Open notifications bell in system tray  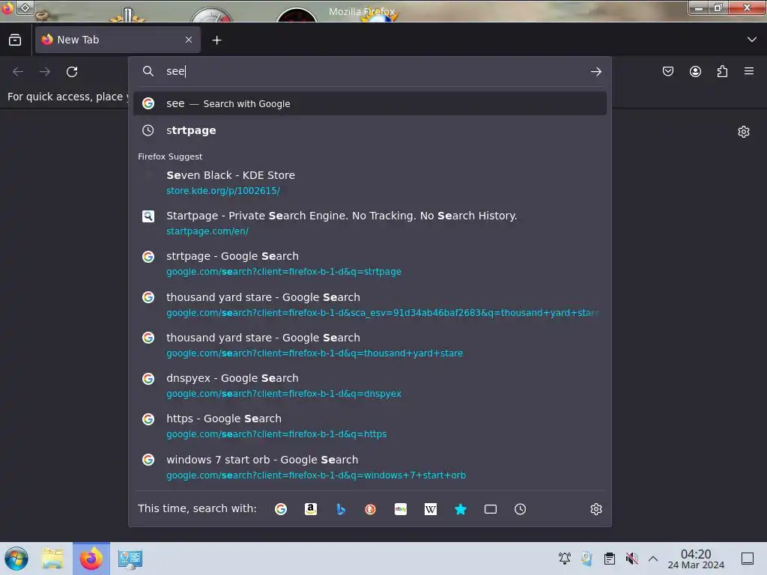tap(565, 559)
